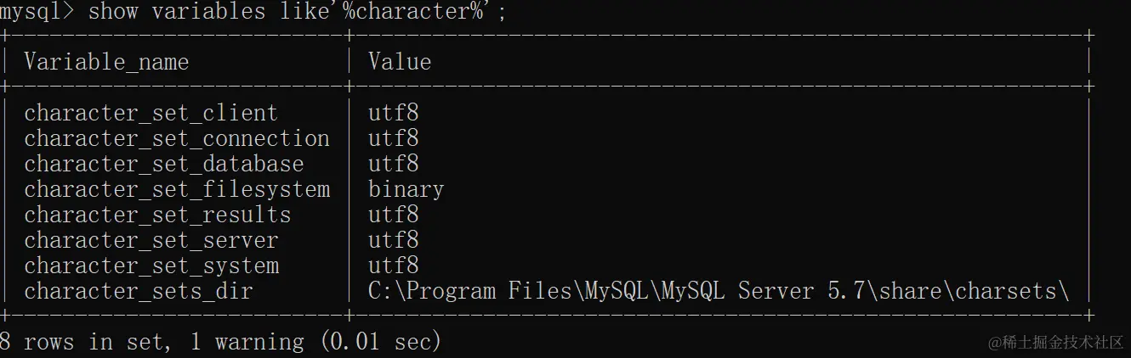Click the character_set_filesystem variable name
This screenshot has height=358, width=1131.
click(x=176, y=189)
